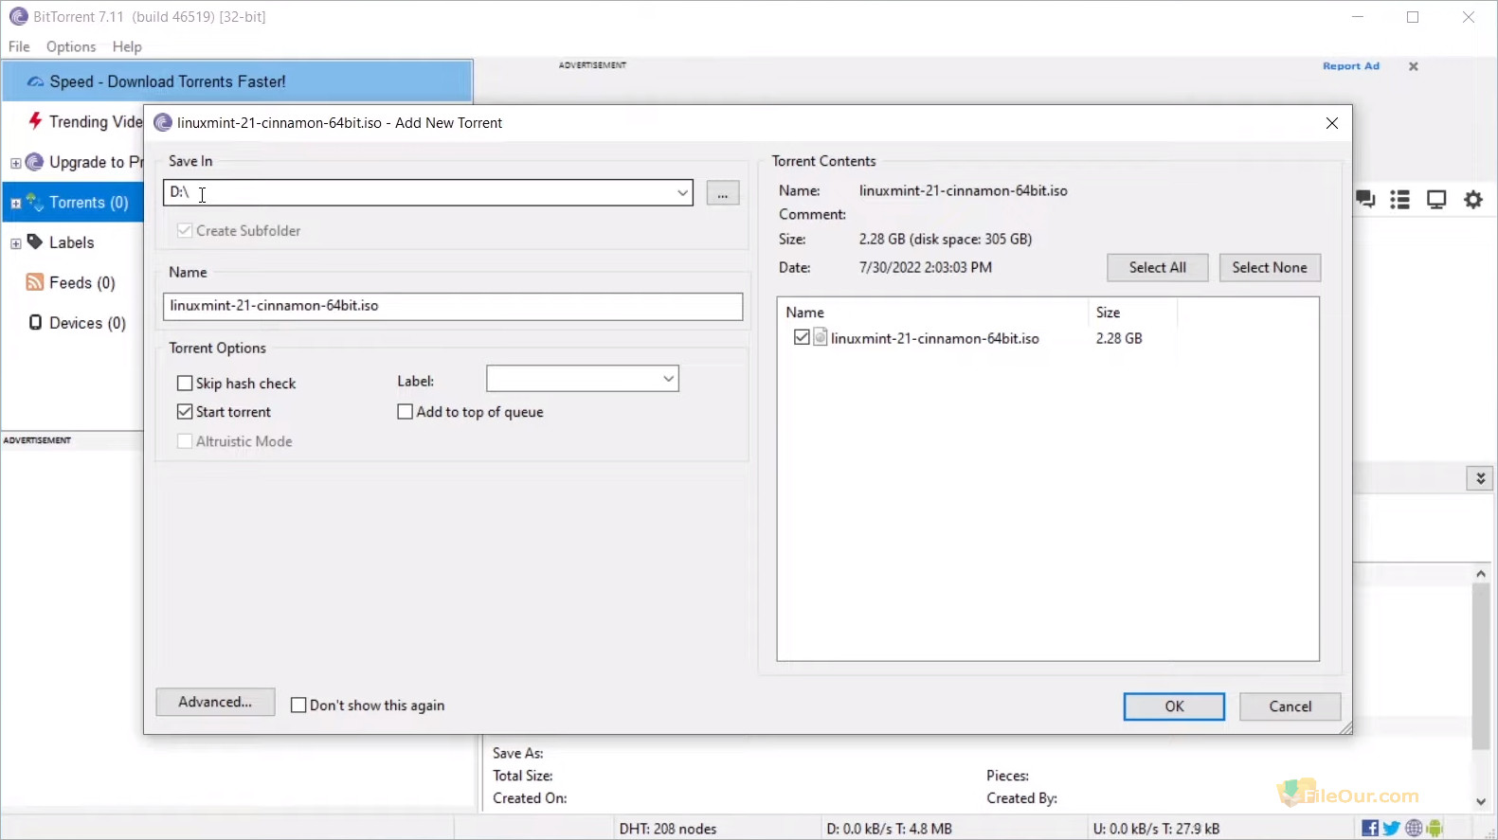
Task: Open the Help menu
Action: click(x=127, y=46)
